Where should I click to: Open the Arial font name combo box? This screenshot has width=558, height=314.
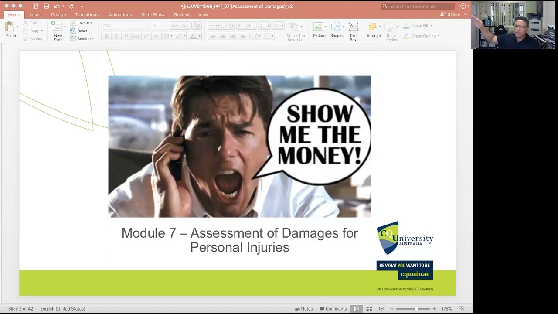(124, 25)
